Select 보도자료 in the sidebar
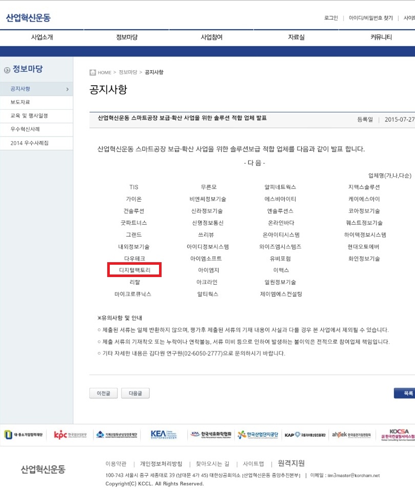Viewport: 415px width, 491px height. [36, 103]
